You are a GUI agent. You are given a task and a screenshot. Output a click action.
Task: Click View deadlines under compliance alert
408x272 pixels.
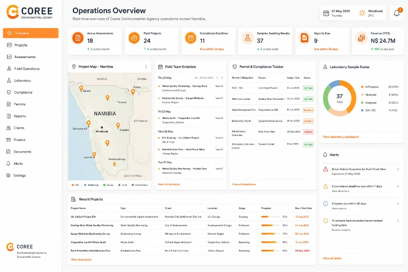[341, 191]
